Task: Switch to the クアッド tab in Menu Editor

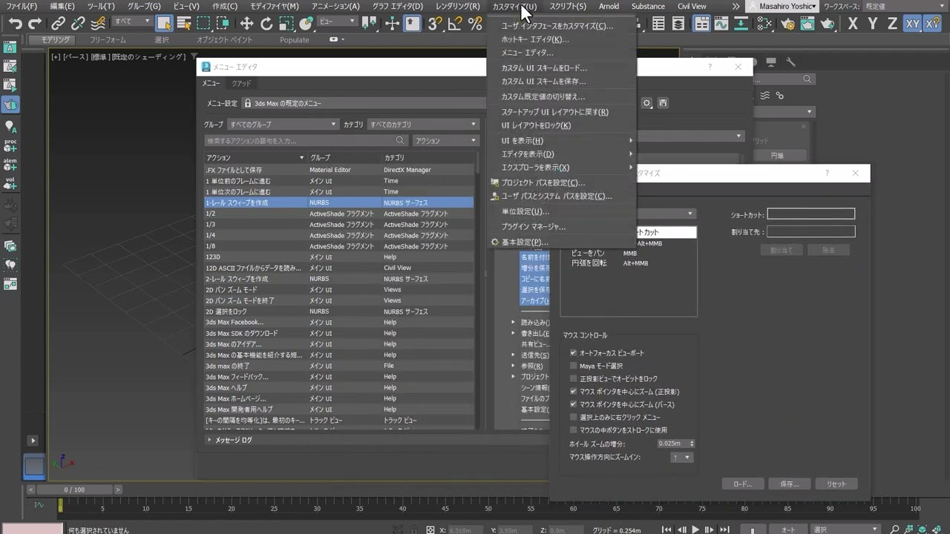Action: click(241, 84)
